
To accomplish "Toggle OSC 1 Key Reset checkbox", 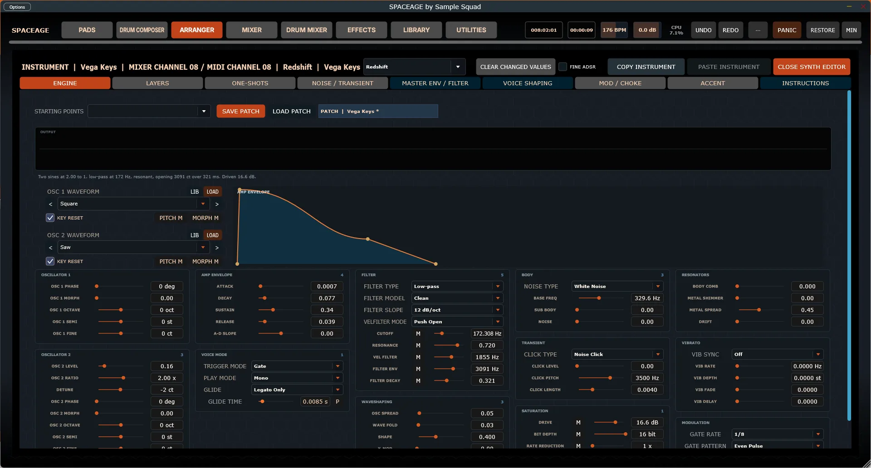I will pos(50,218).
